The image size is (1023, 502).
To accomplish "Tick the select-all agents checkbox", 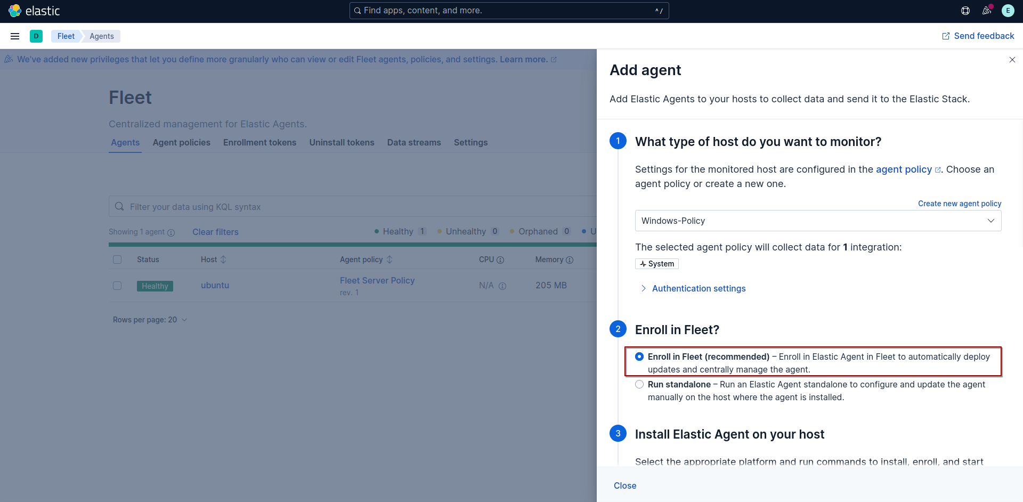I will (x=117, y=260).
